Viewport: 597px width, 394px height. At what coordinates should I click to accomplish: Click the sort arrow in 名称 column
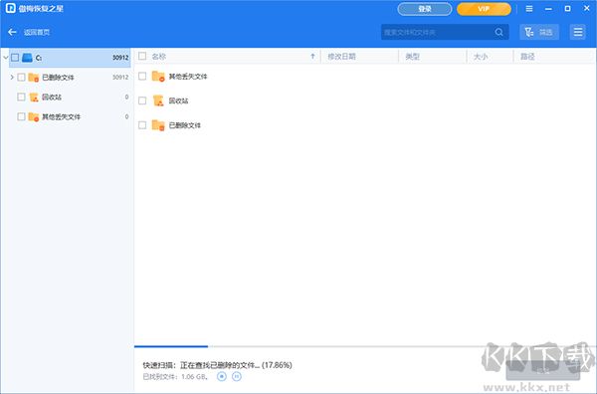pos(312,57)
